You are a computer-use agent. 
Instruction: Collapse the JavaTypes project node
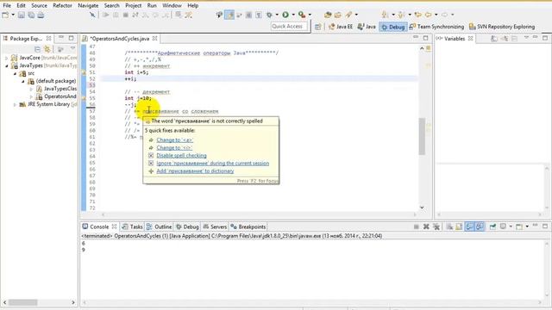click(x=6, y=65)
